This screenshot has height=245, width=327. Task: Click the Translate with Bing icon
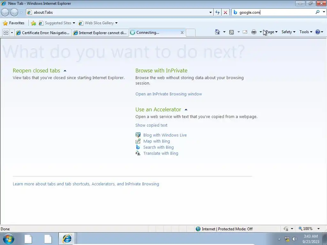coord(138,153)
